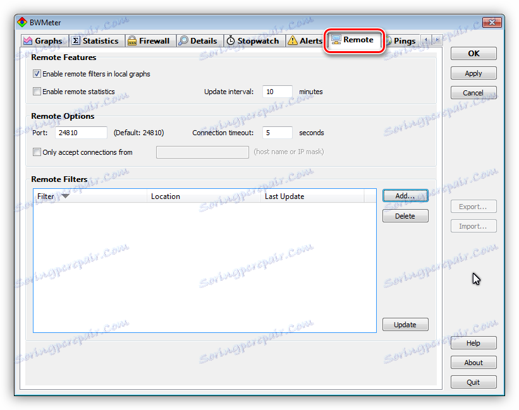
Task: Switch to the Statistics tab
Action: click(x=97, y=40)
